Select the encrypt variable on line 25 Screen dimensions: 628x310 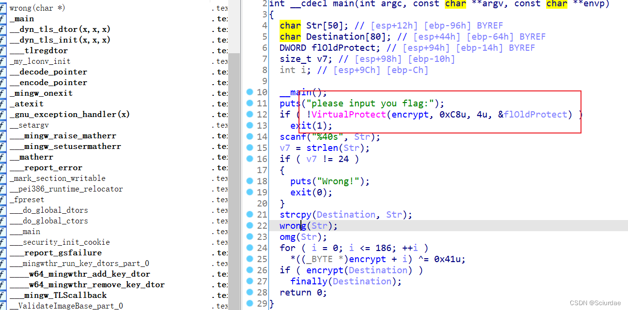[x=367, y=259]
